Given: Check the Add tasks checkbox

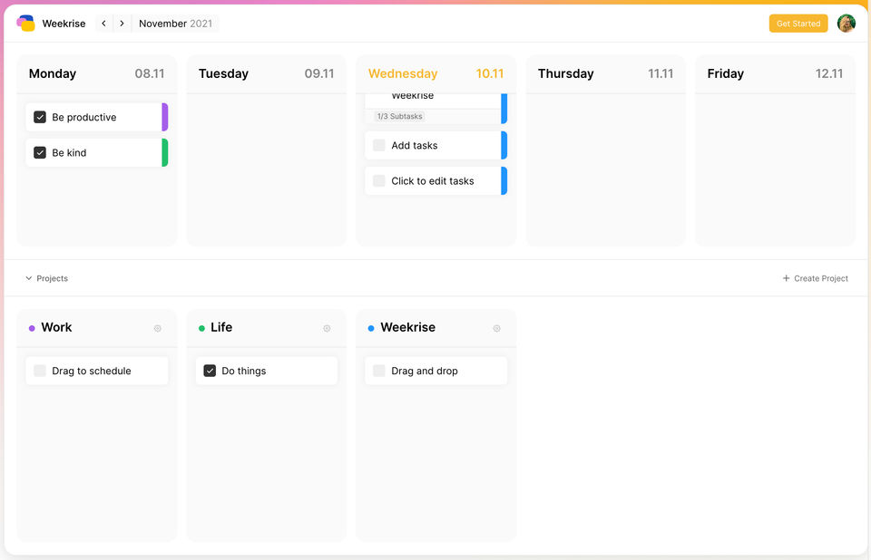Looking at the screenshot, I should (379, 145).
